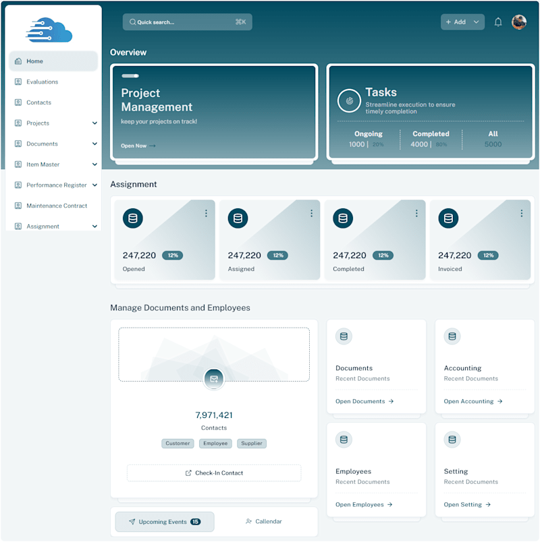Expand the Documents menu chevron
This screenshot has width=540, height=542.
point(94,144)
